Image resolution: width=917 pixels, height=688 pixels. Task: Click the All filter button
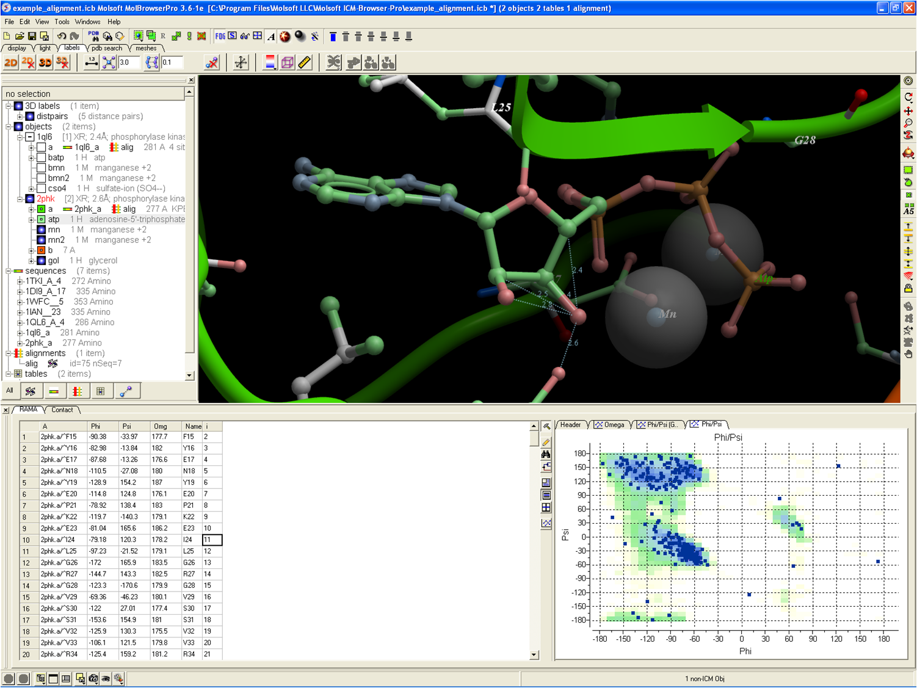pyautogui.click(x=9, y=391)
